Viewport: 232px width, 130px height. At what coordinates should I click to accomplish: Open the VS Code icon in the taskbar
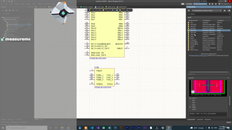click(92, 128)
